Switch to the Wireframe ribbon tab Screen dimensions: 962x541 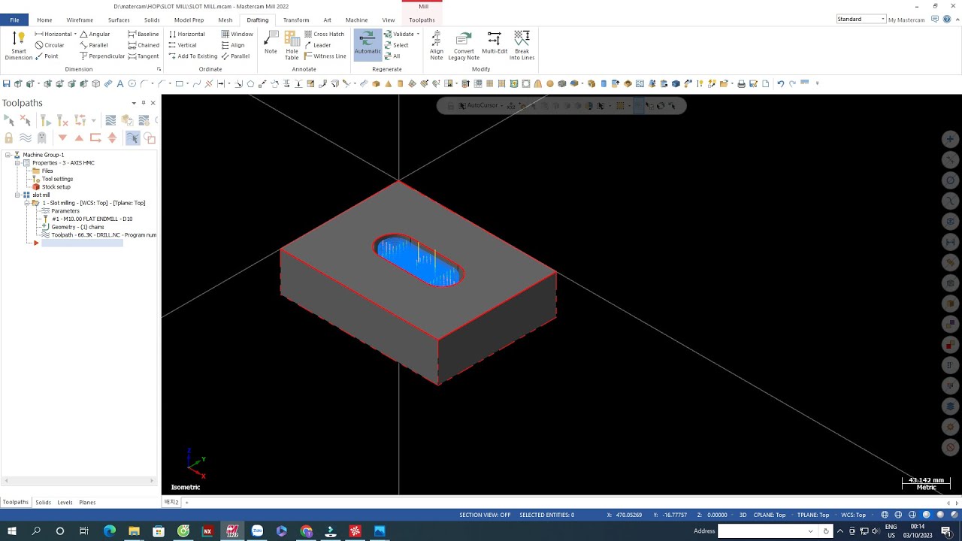[80, 20]
